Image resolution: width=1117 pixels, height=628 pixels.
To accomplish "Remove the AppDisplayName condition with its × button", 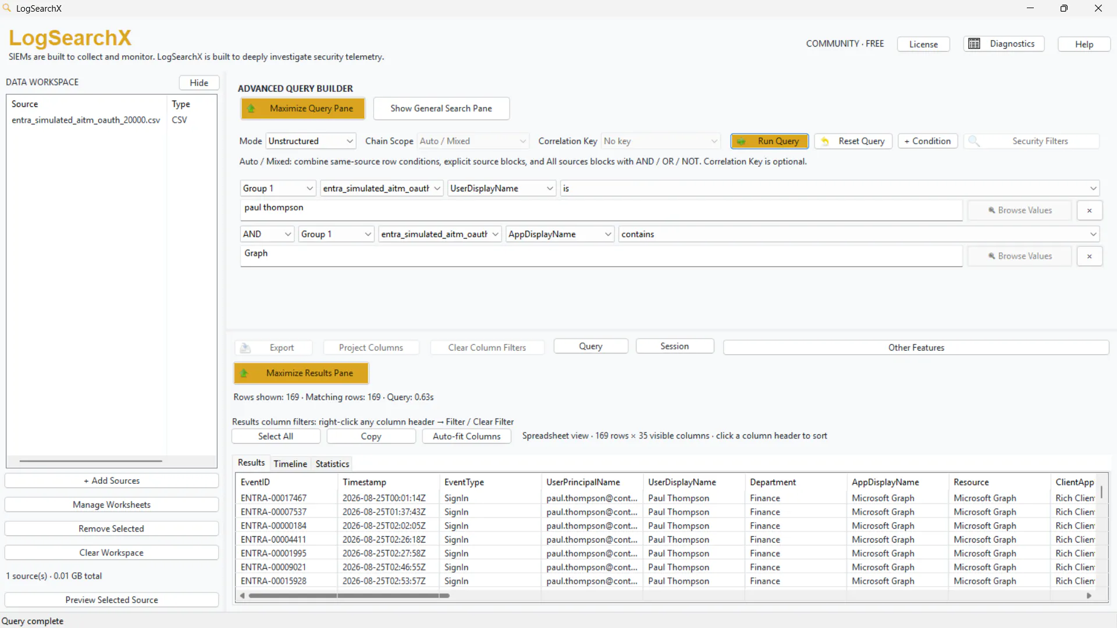I will pyautogui.click(x=1090, y=256).
